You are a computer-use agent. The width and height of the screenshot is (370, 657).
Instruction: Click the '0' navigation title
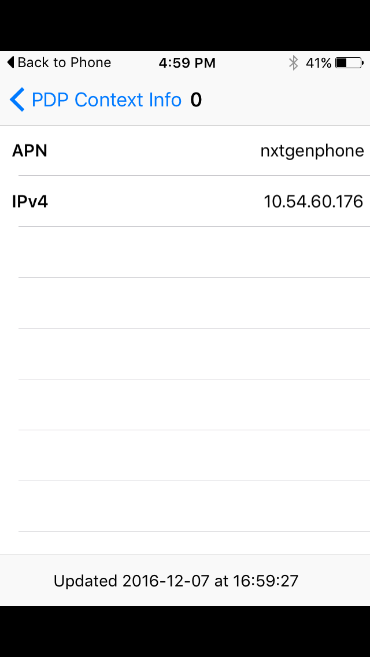pos(196,100)
